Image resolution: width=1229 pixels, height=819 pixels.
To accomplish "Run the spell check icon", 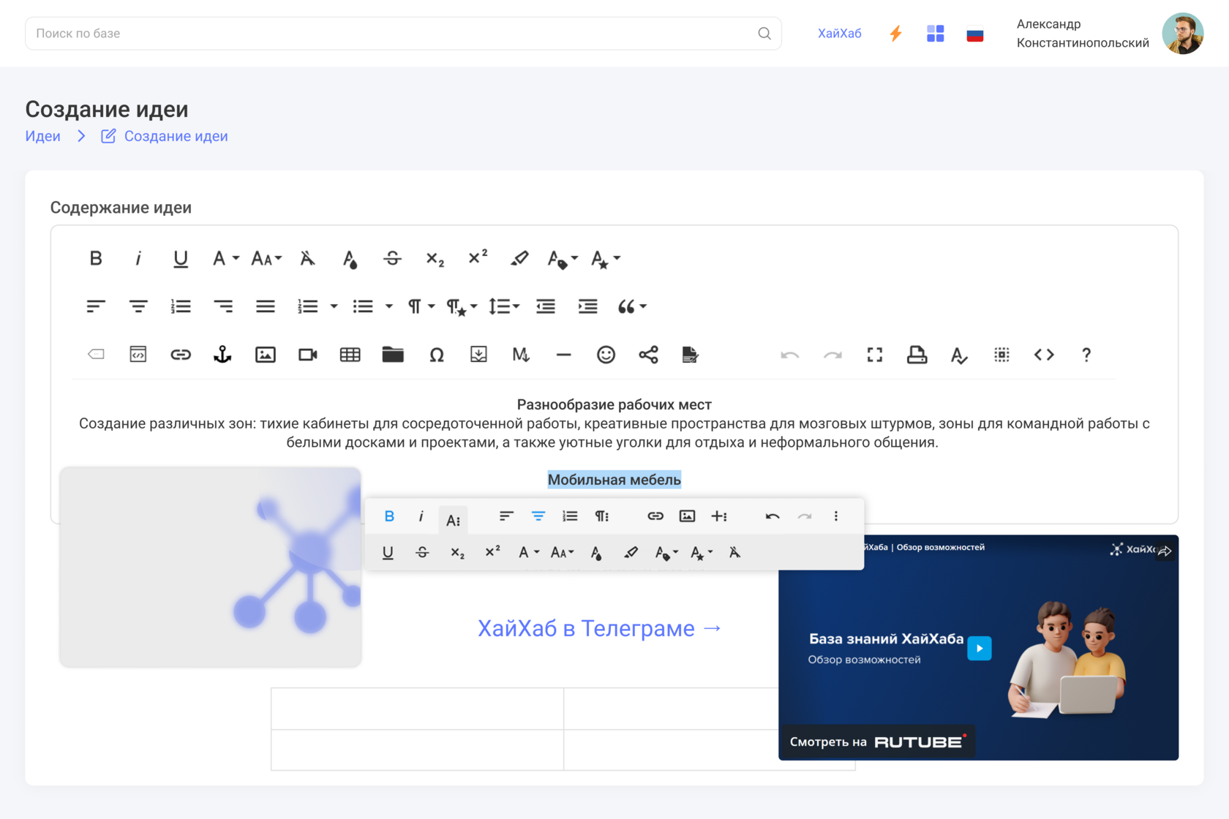I will [959, 355].
